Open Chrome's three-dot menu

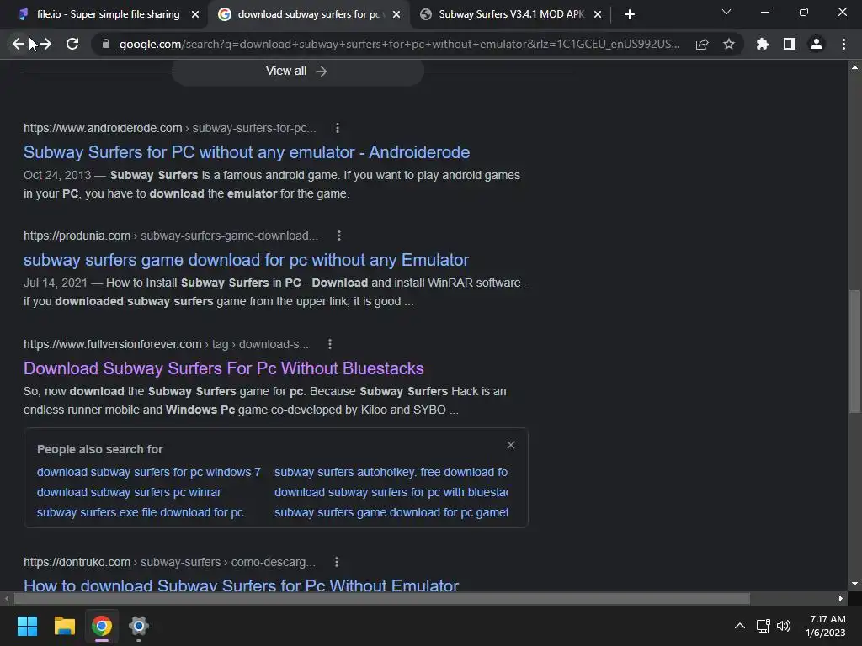tap(843, 44)
